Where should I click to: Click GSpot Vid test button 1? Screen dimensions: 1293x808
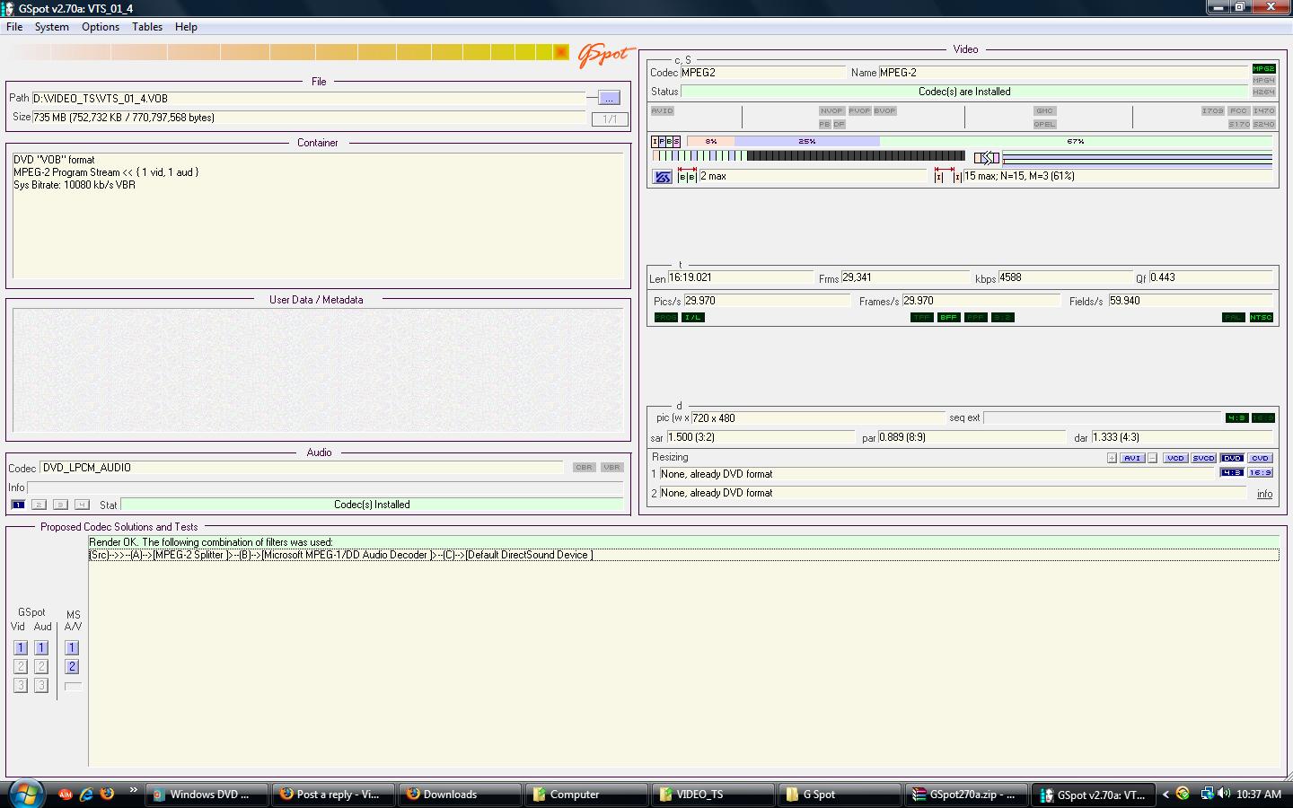21,647
